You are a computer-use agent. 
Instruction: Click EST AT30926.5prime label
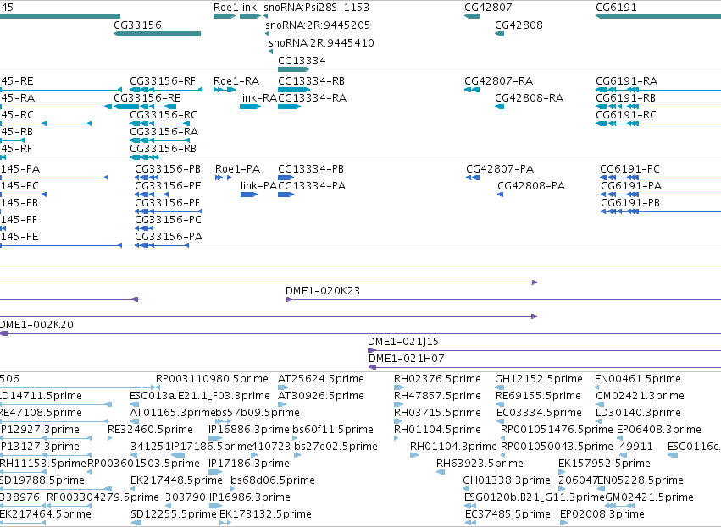tap(321, 396)
